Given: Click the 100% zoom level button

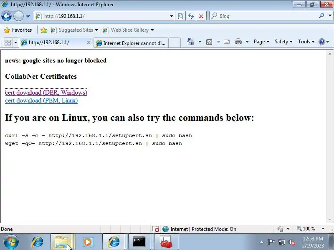Looking at the screenshot, I should pyautogui.click(x=306, y=229).
